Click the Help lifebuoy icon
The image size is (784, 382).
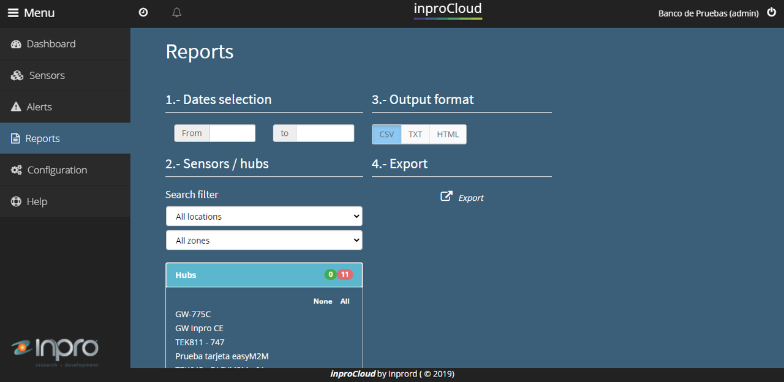16,201
